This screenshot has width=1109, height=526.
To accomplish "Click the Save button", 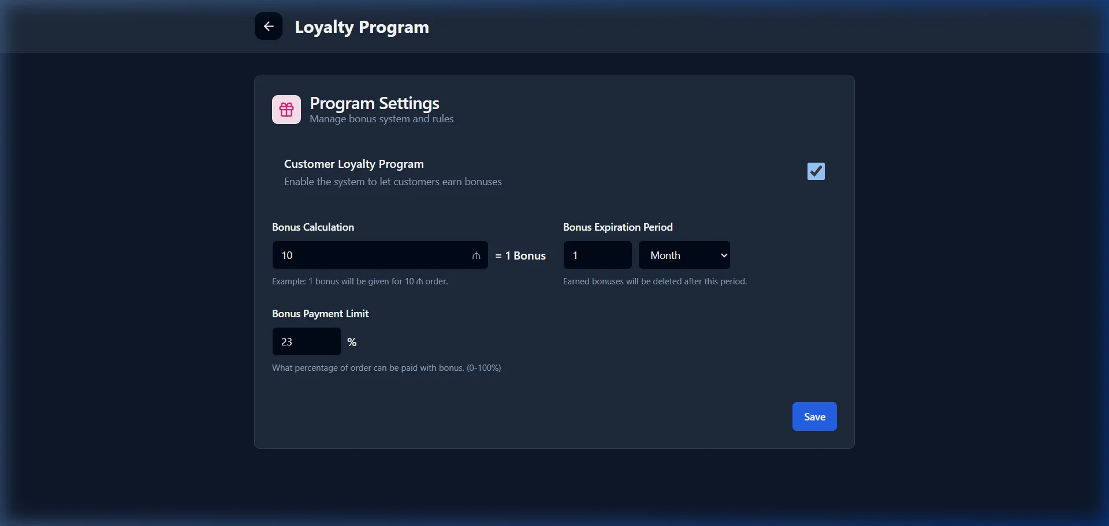I will [x=814, y=416].
